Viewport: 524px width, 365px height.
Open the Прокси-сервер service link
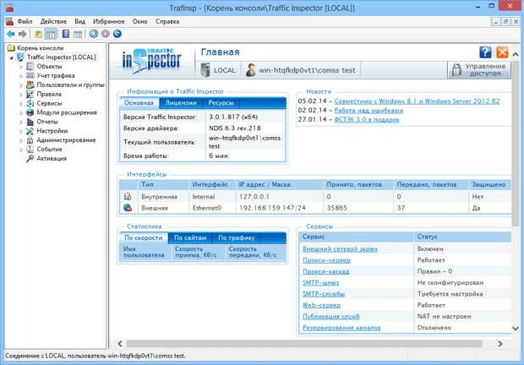[x=326, y=260]
